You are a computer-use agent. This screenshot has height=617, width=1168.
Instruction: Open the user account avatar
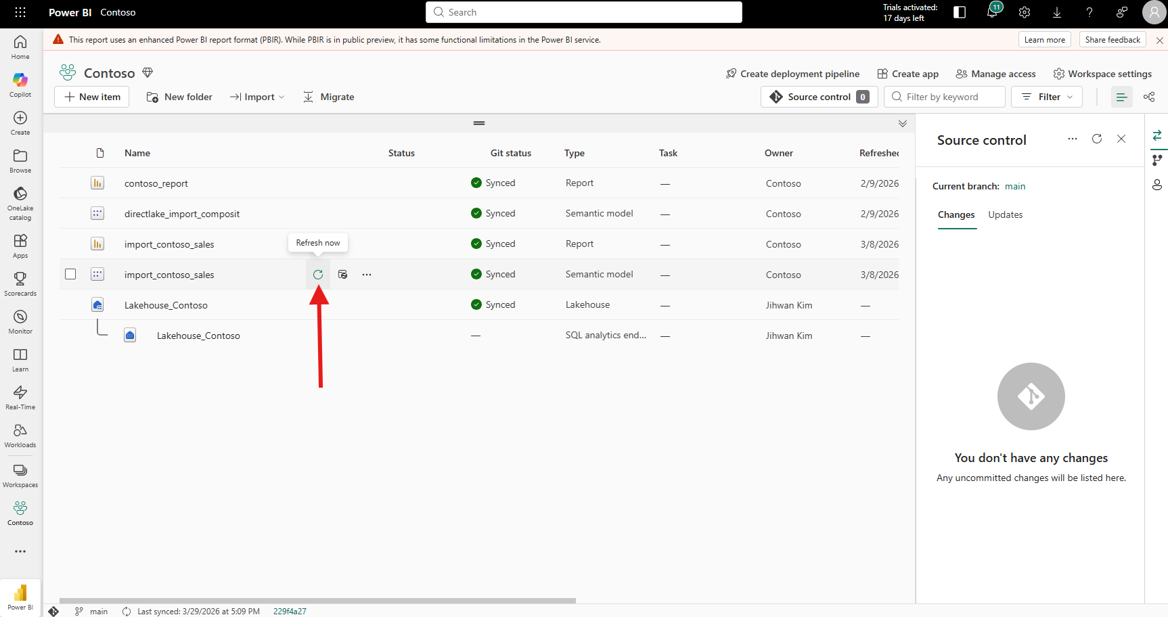1154,12
